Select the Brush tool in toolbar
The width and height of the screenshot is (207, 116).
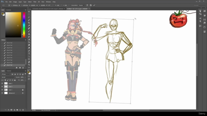pos(29,31)
